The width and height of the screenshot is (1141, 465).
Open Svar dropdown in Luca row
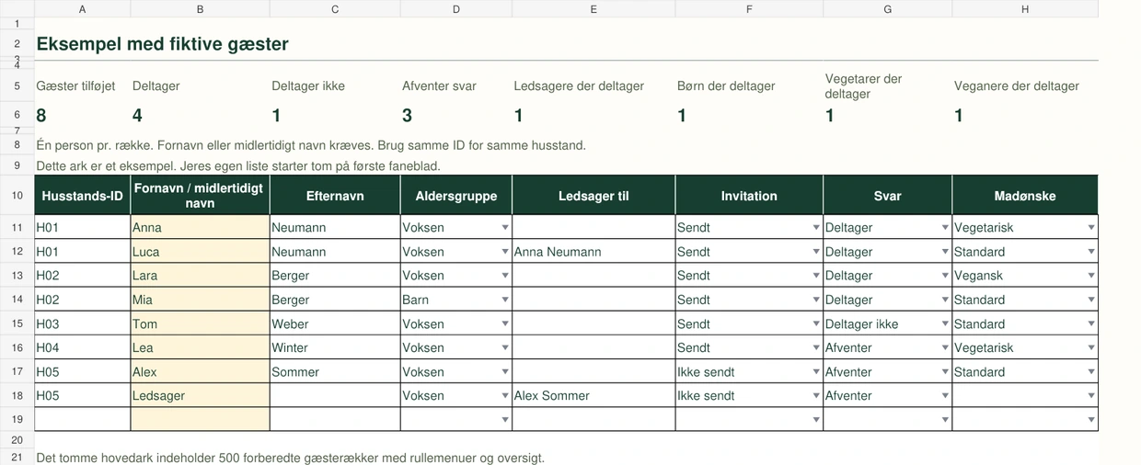pyautogui.click(x=944, y=252)
